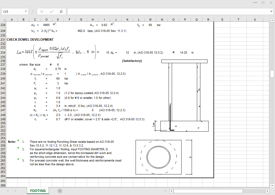
Task: Click the bar size value 6
Action: pyautogui.click(x=58, y=65)
